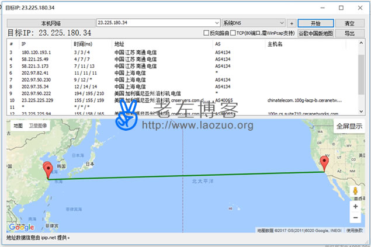This screenshot has height=247, width=371.
Task: Select hop row 180.120.193.1
Action: [x=182, y=53]
